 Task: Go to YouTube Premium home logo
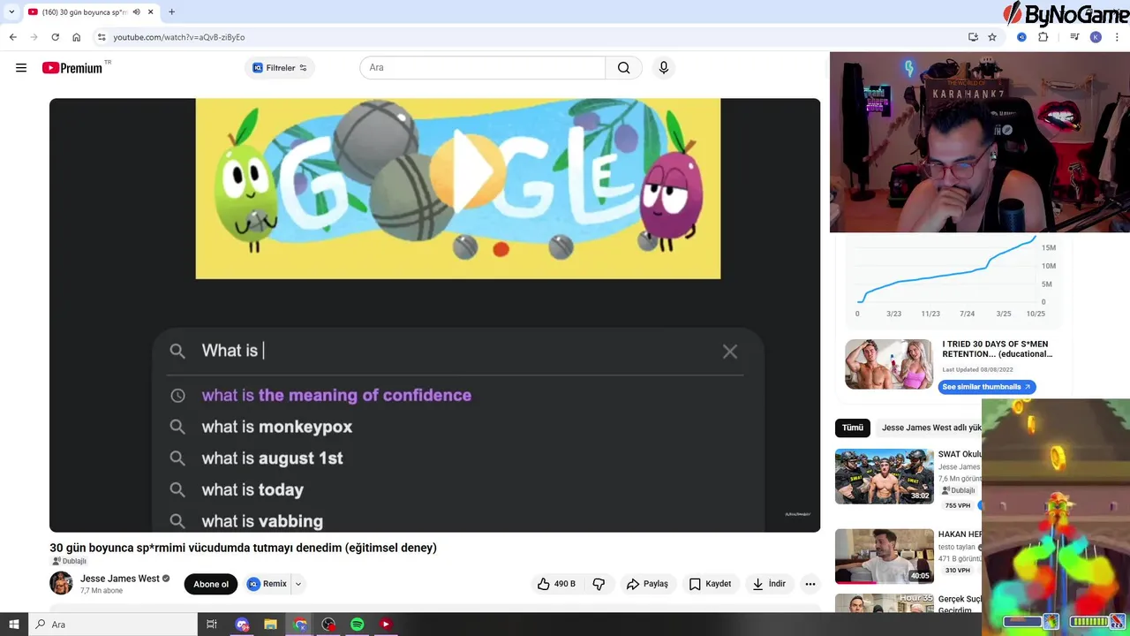(72, 68)
